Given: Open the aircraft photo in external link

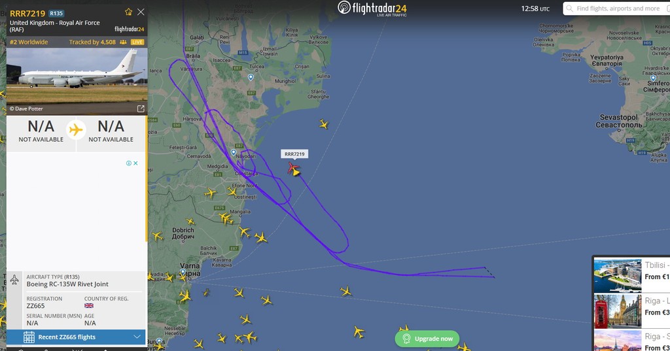Looking at the screenshot, I should pos(141,109).
